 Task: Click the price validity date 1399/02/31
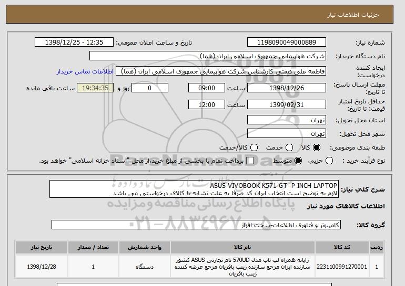(287, 104)
